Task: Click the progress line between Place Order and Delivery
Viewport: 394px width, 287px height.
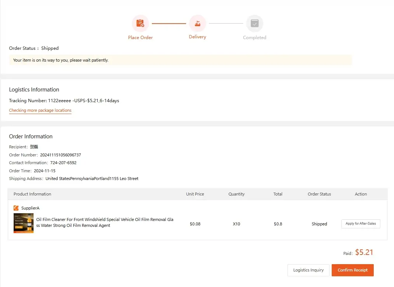Action: pyautogui.click(x=169, y=23)
